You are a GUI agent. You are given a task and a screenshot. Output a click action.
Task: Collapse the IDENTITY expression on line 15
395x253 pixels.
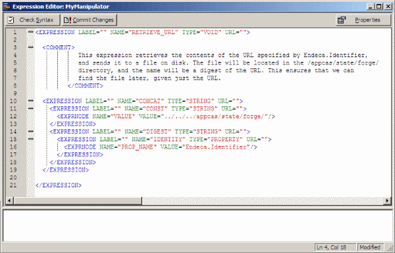[x=31, y=139]
